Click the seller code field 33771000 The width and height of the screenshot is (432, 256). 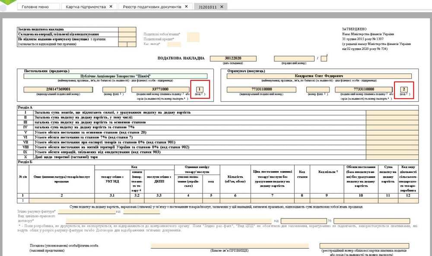pyautogui.click(x=160, y=89)
